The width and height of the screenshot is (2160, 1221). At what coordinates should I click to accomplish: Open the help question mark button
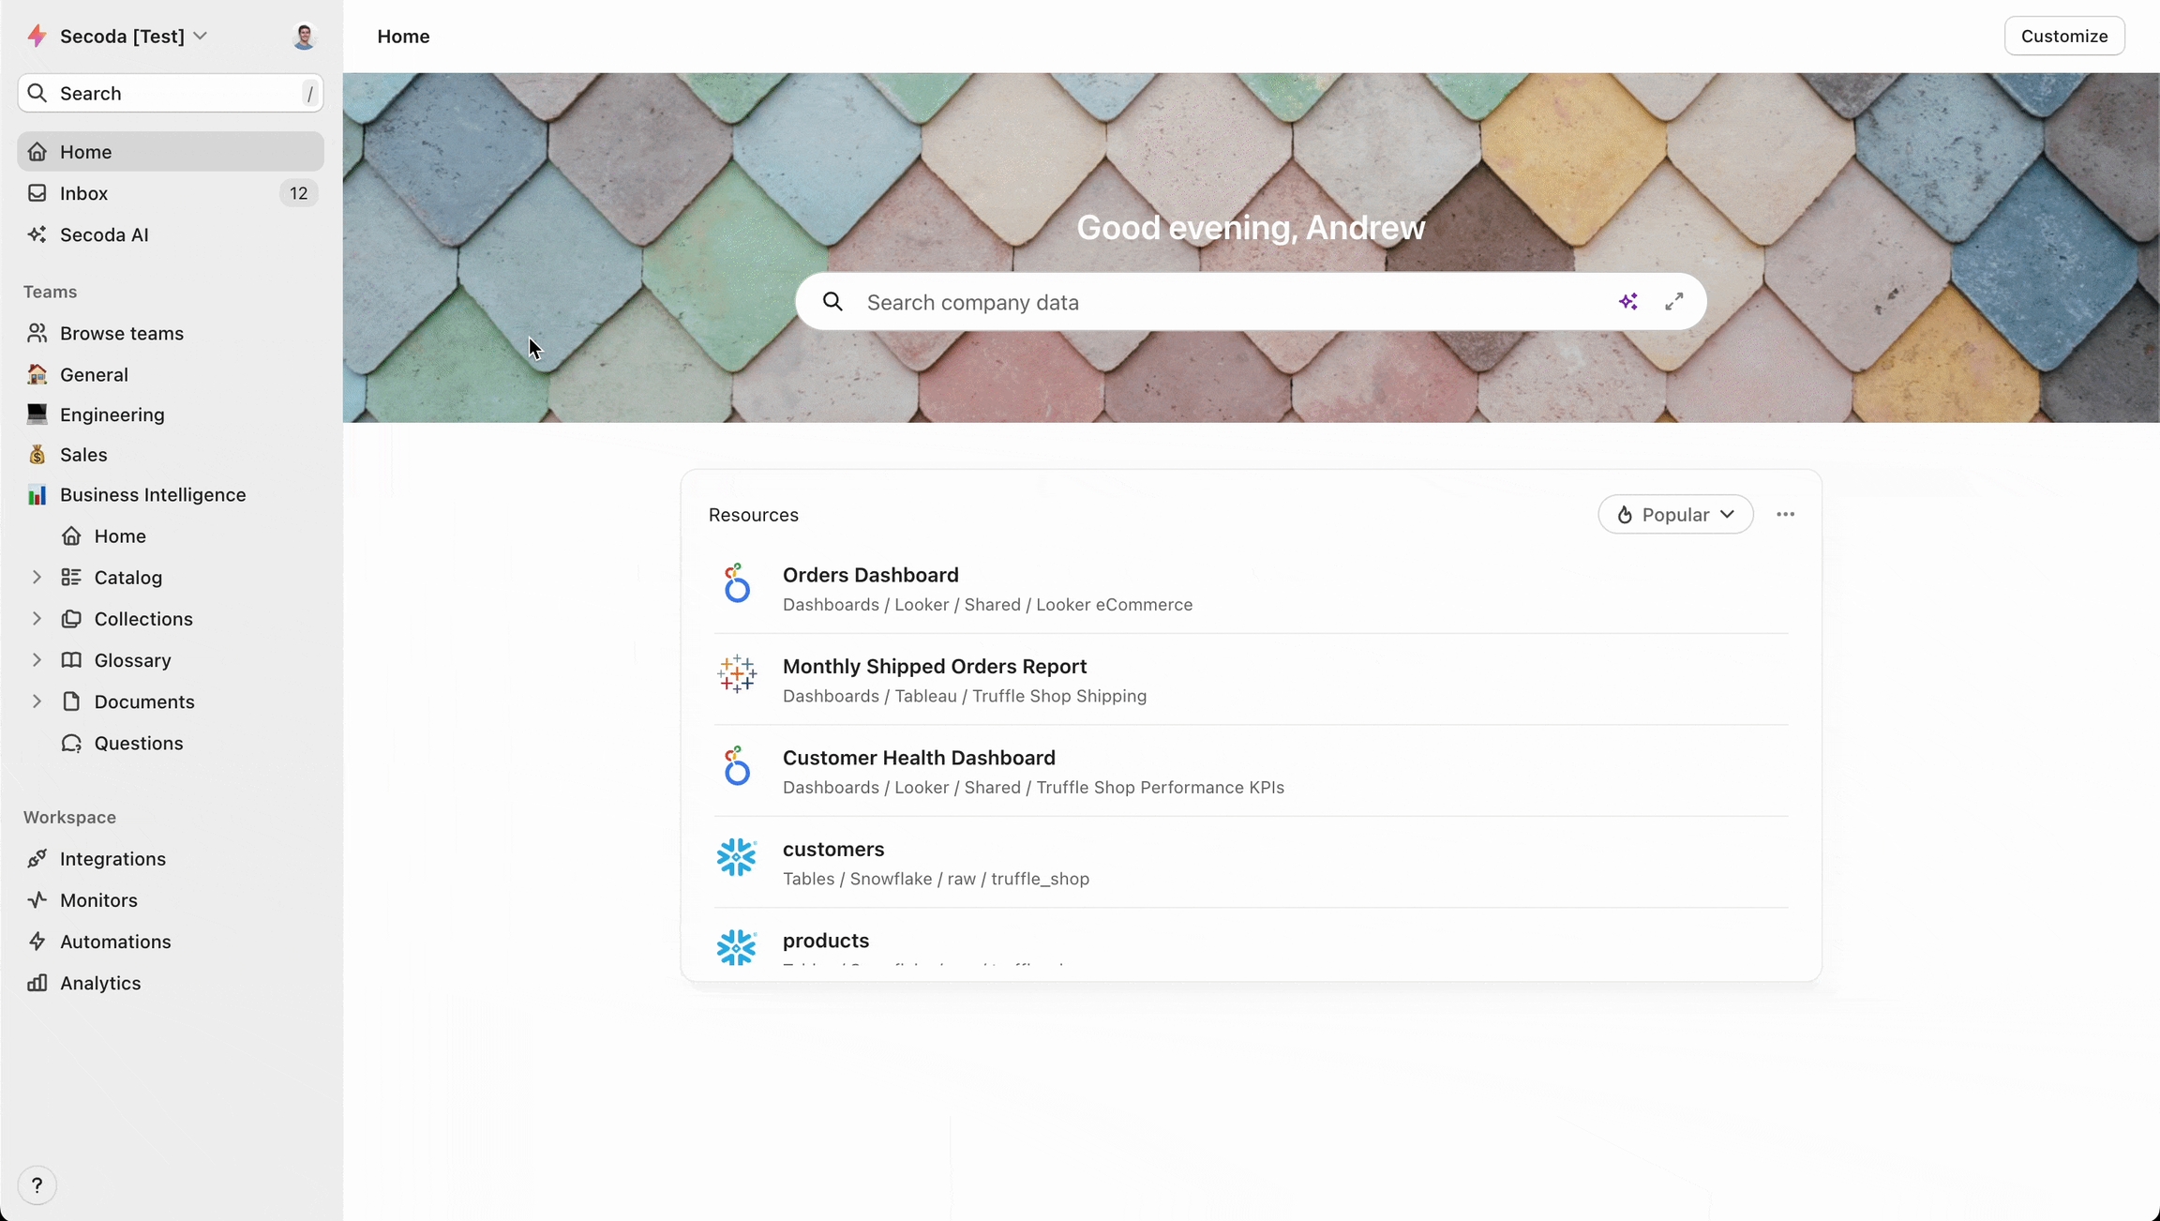[37, 1185]
